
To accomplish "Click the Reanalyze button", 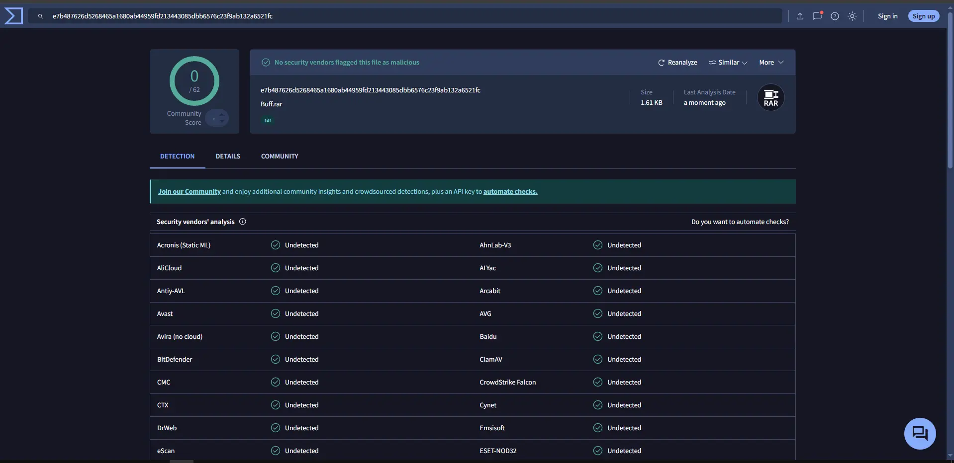I will click(x=677, y=63).
